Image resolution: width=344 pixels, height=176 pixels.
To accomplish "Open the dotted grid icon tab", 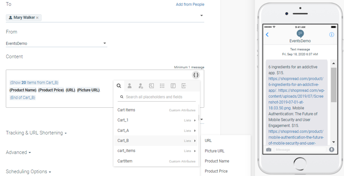I will click(x=162, y=86).
